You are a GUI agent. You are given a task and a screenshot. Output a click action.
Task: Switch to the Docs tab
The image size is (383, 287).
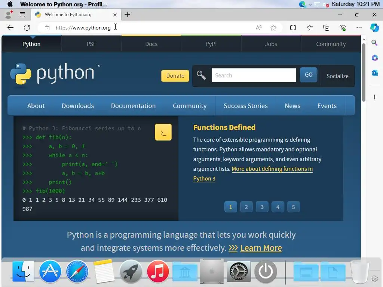tap(151, 44)
